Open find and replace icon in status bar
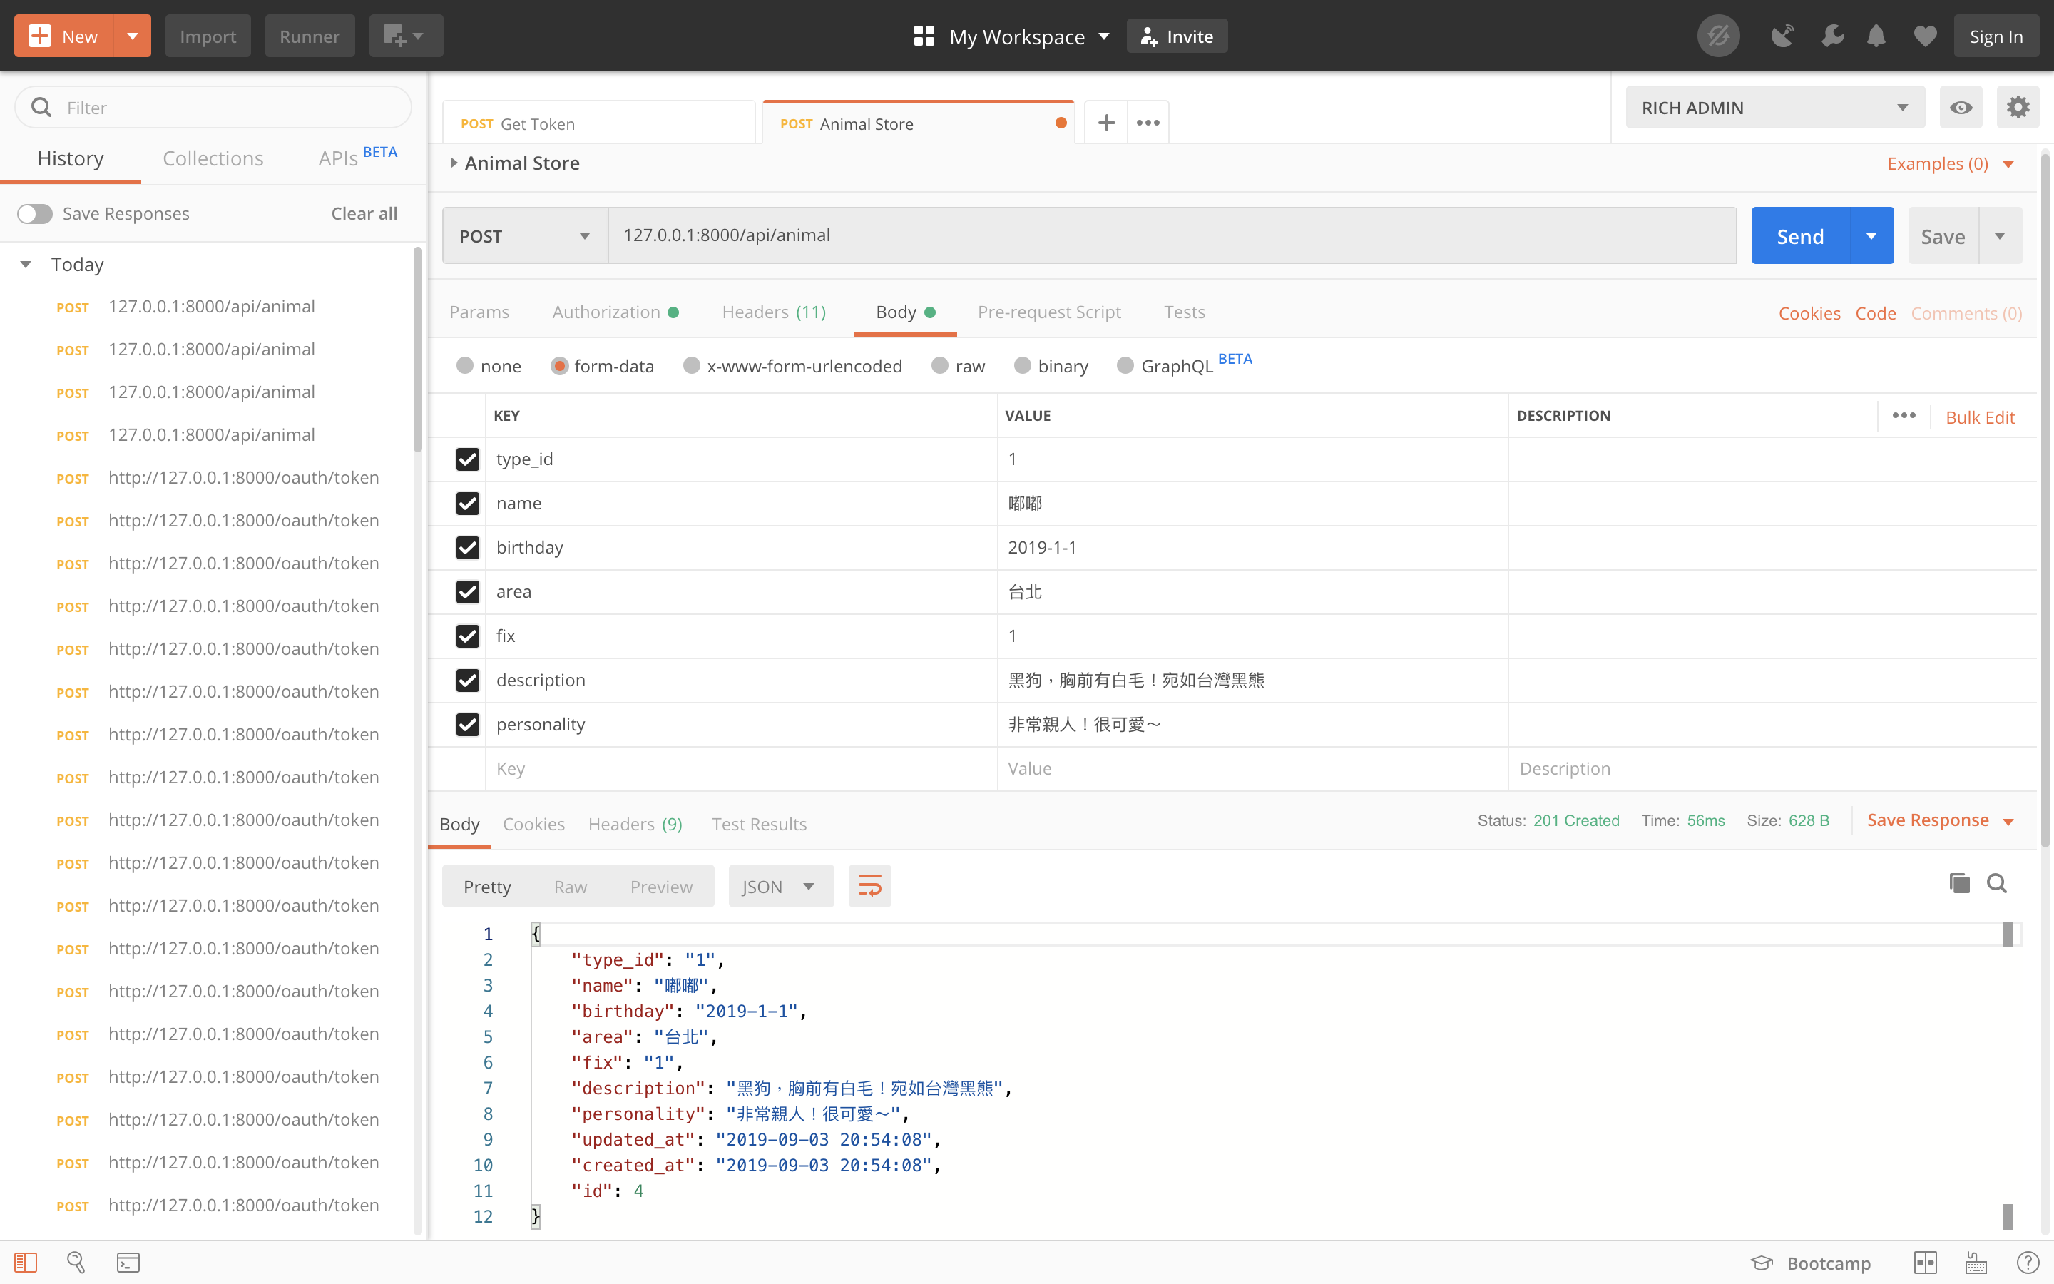2054x1284 pixels. pos(76,1263)
